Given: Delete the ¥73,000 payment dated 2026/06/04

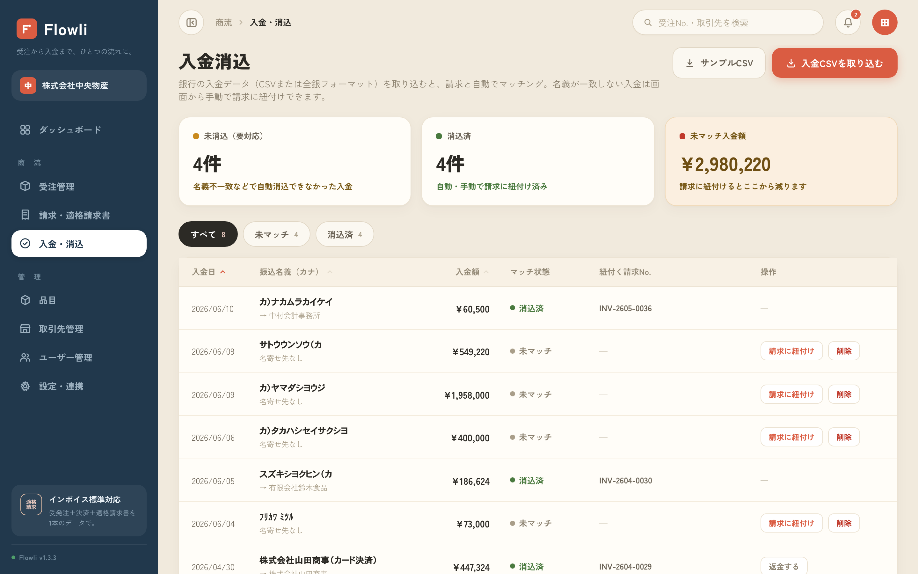Looking at the screenshot, I should click(844, 524).
